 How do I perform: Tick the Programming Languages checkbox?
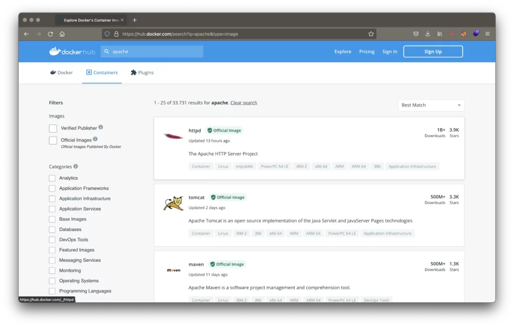click(52, 291)
